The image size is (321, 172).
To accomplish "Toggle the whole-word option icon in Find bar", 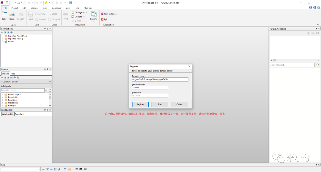I will [x=81, y=169].
